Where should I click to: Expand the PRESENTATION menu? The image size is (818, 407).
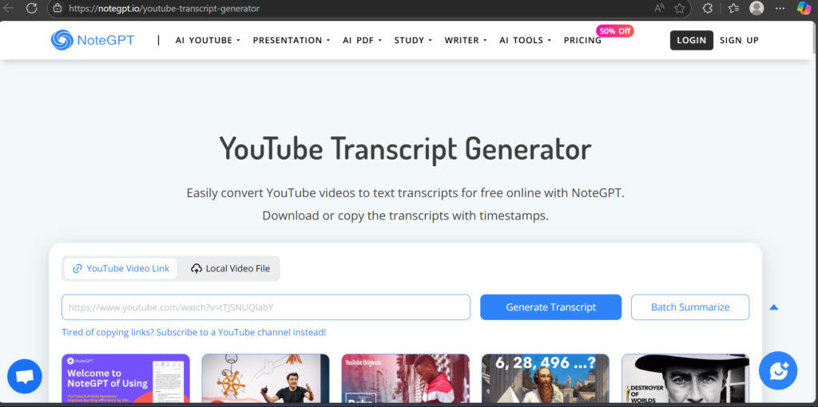pos(292,40)
